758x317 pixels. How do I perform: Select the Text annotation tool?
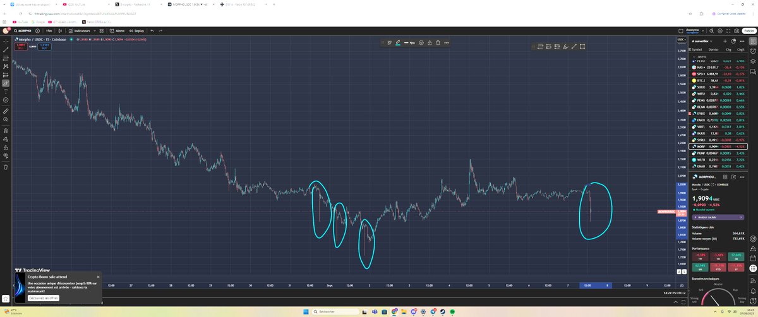6,92
